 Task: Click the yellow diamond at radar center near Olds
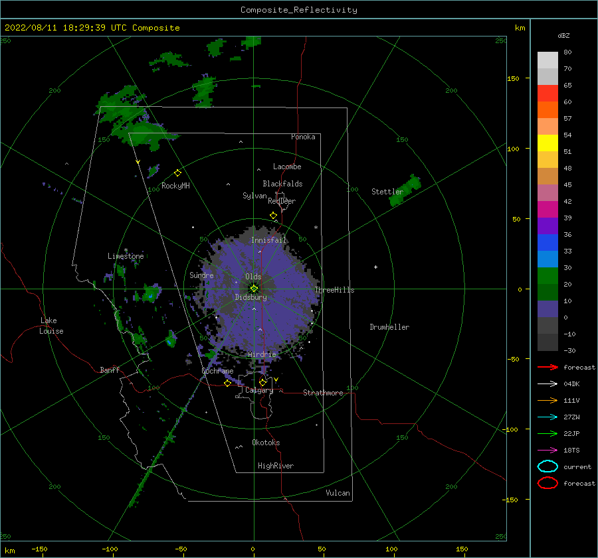tap(254, 289)
